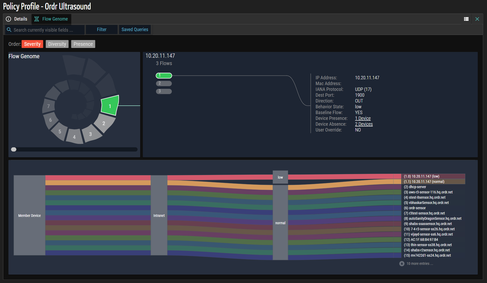Viewport: 487px width, 283px height.
Task: Select green segment 1 in genome ring
Action: click(110, 106)
